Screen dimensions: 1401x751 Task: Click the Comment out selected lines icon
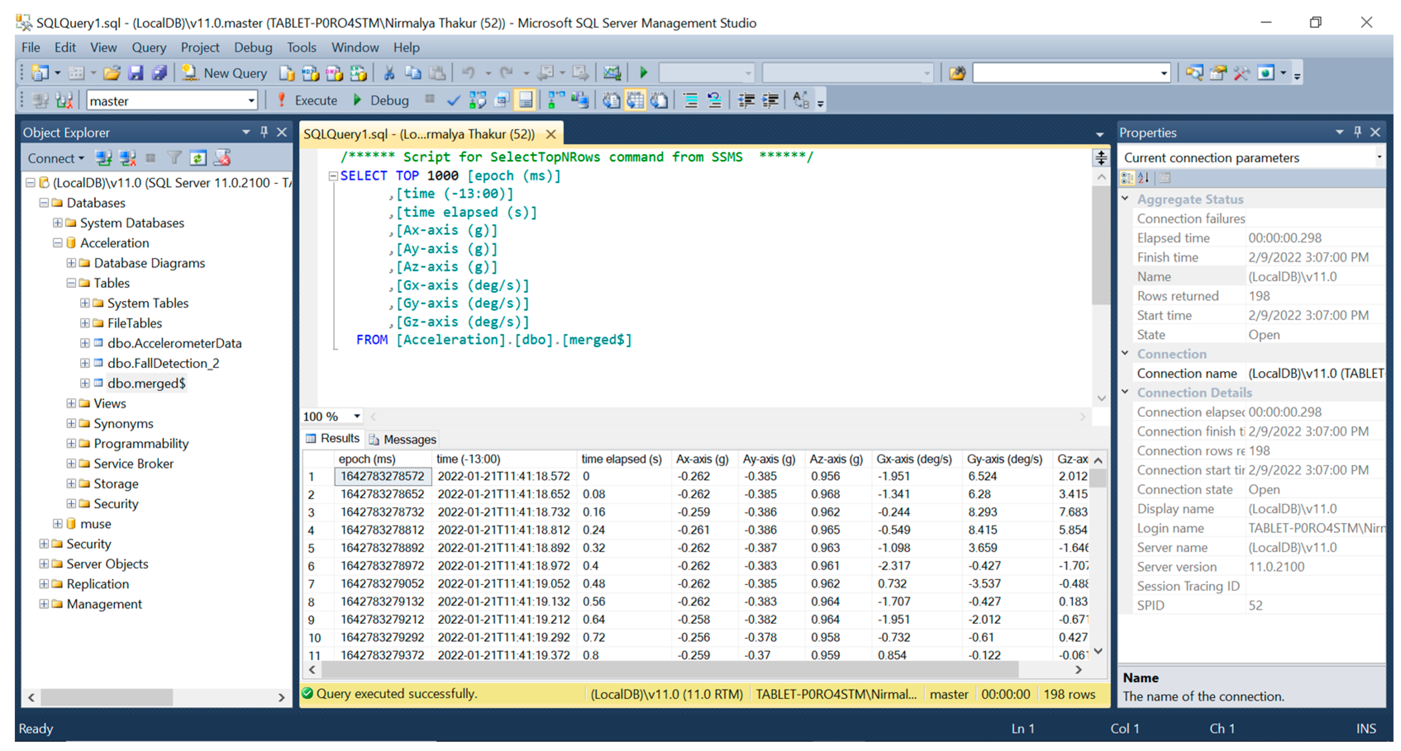[691, 100]
